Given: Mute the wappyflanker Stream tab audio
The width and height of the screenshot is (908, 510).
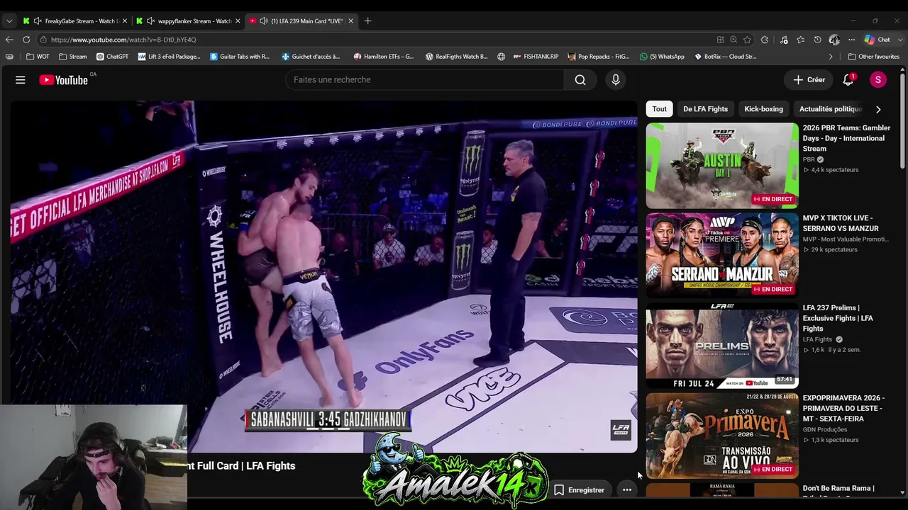Looking at the screenshot, I should click(150, 21).
